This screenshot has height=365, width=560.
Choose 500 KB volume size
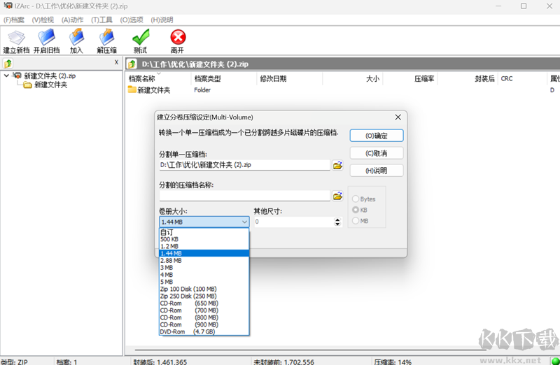[204, 239]
